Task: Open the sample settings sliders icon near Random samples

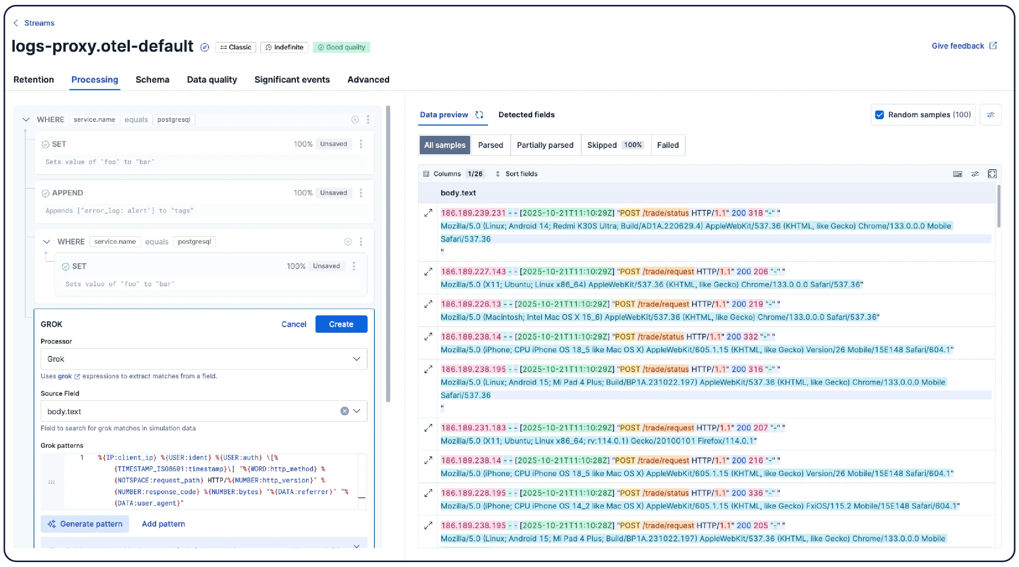Action: coord(991,115)
